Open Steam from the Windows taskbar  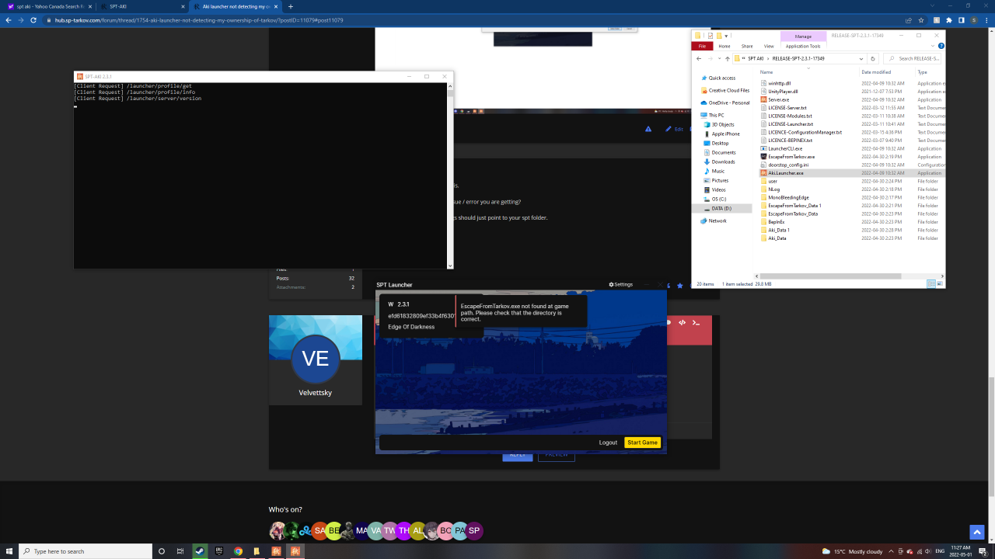coord(201,551)
